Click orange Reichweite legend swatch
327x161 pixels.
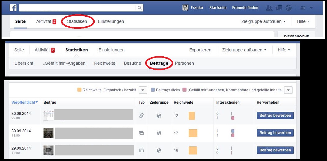click(x=79, y=90)
